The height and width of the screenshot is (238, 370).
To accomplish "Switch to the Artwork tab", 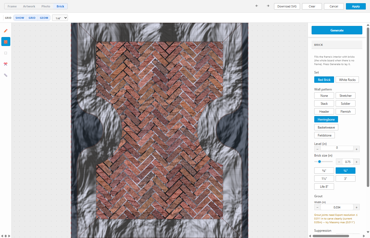I will 29,6.
